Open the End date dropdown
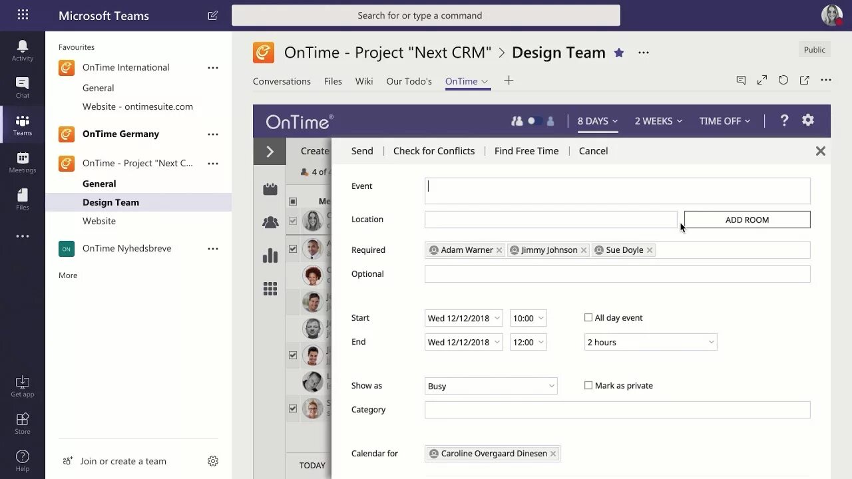Image resolution: width=852 pixels, height=479 pixels. 464,342
